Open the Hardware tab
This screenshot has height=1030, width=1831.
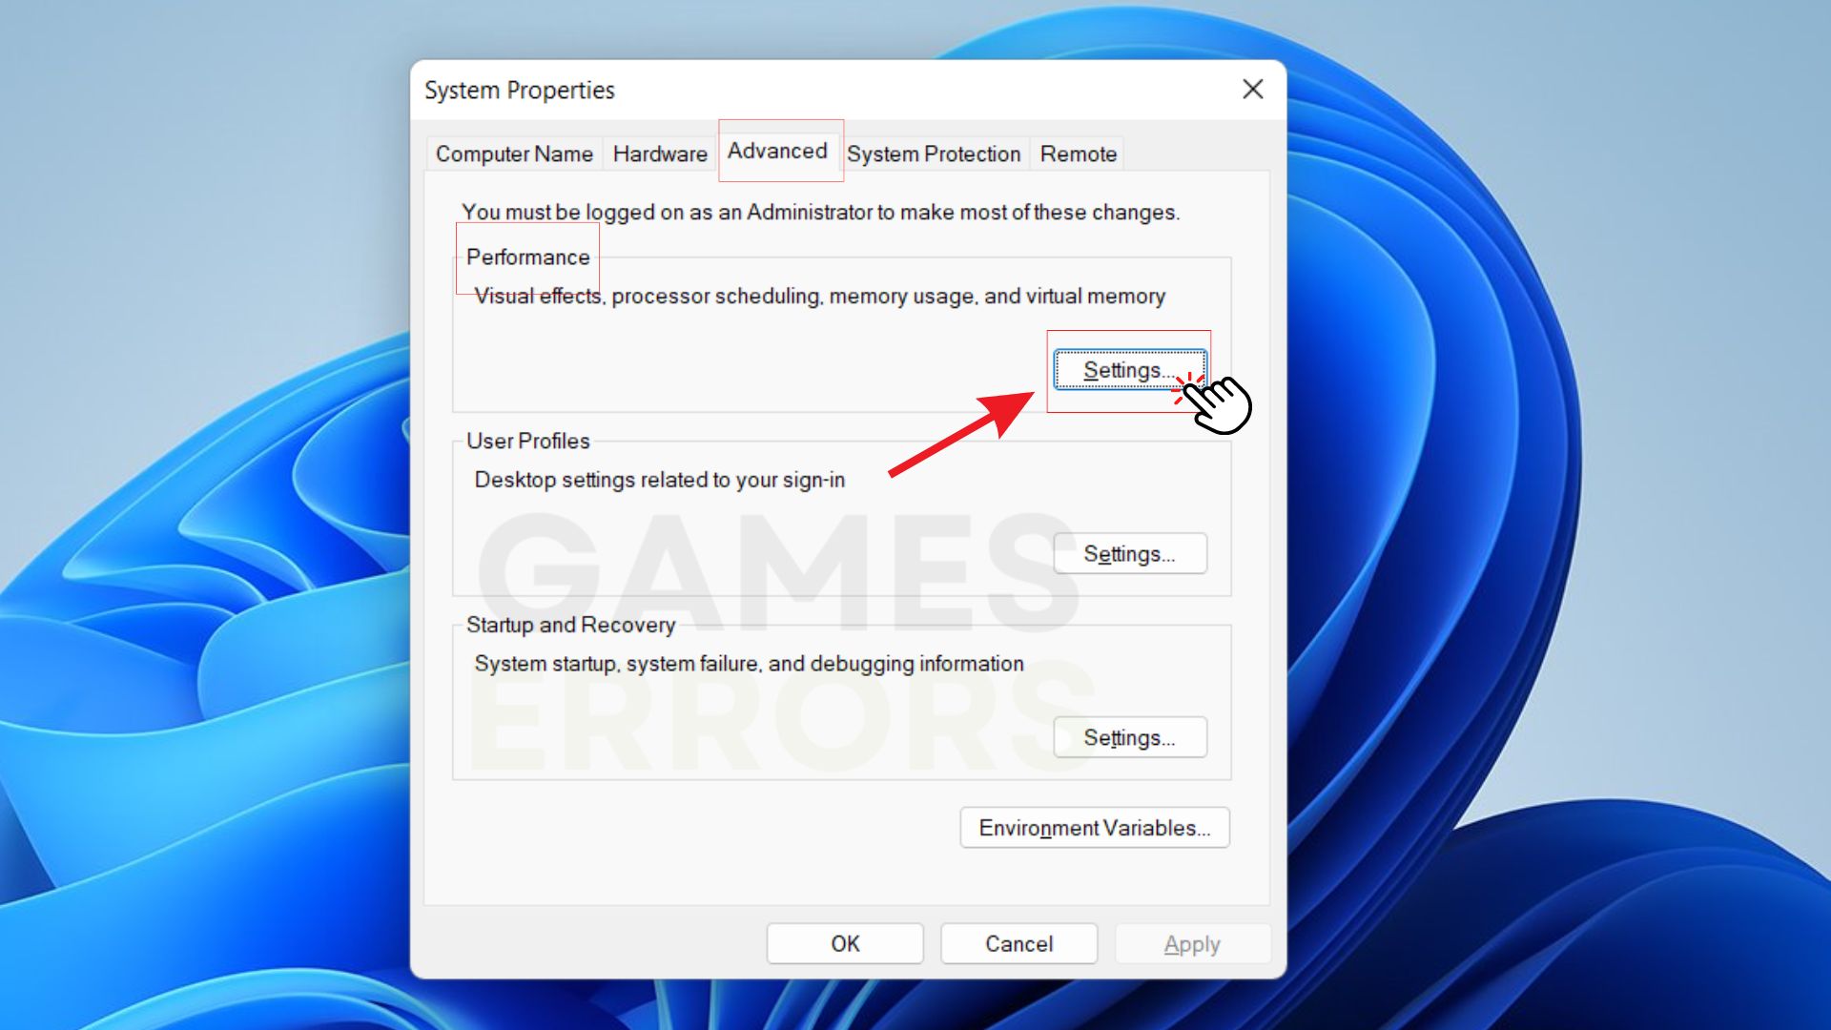tap(660, 154)
